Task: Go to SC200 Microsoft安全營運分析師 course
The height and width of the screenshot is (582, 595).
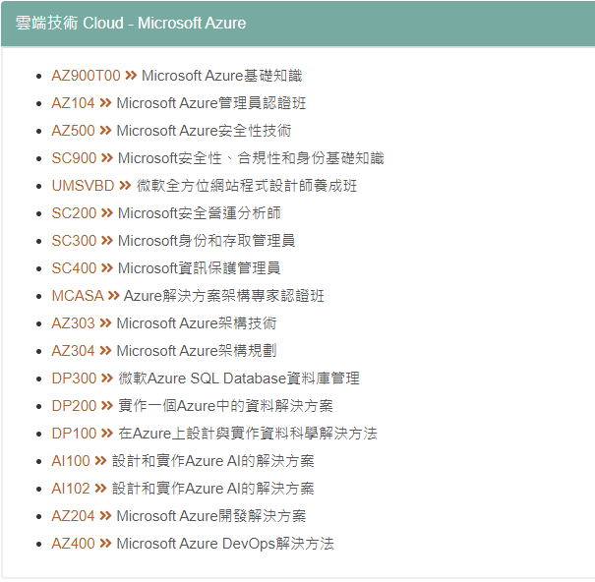Action: pos(166,213)
